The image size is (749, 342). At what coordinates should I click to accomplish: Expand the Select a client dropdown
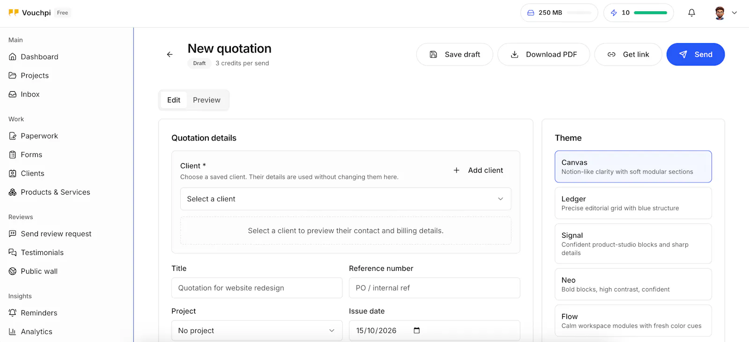345,199
